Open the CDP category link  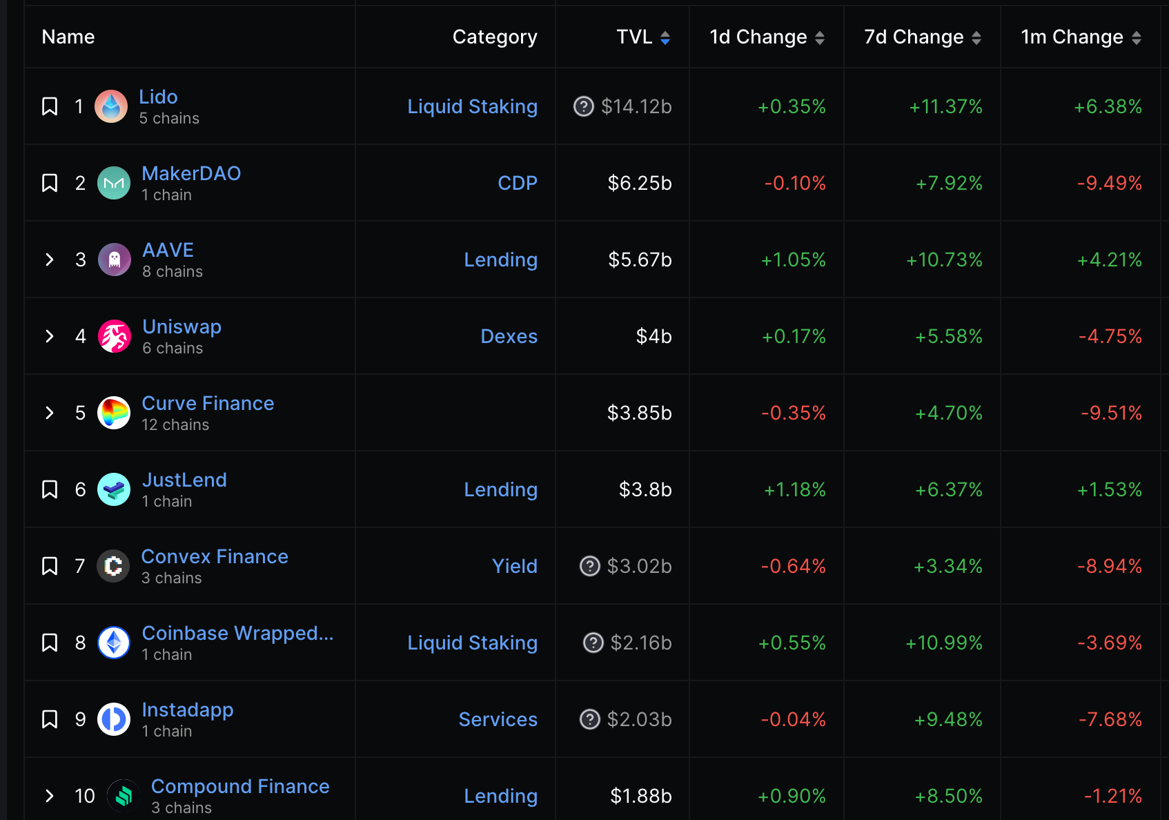point(518,183)
